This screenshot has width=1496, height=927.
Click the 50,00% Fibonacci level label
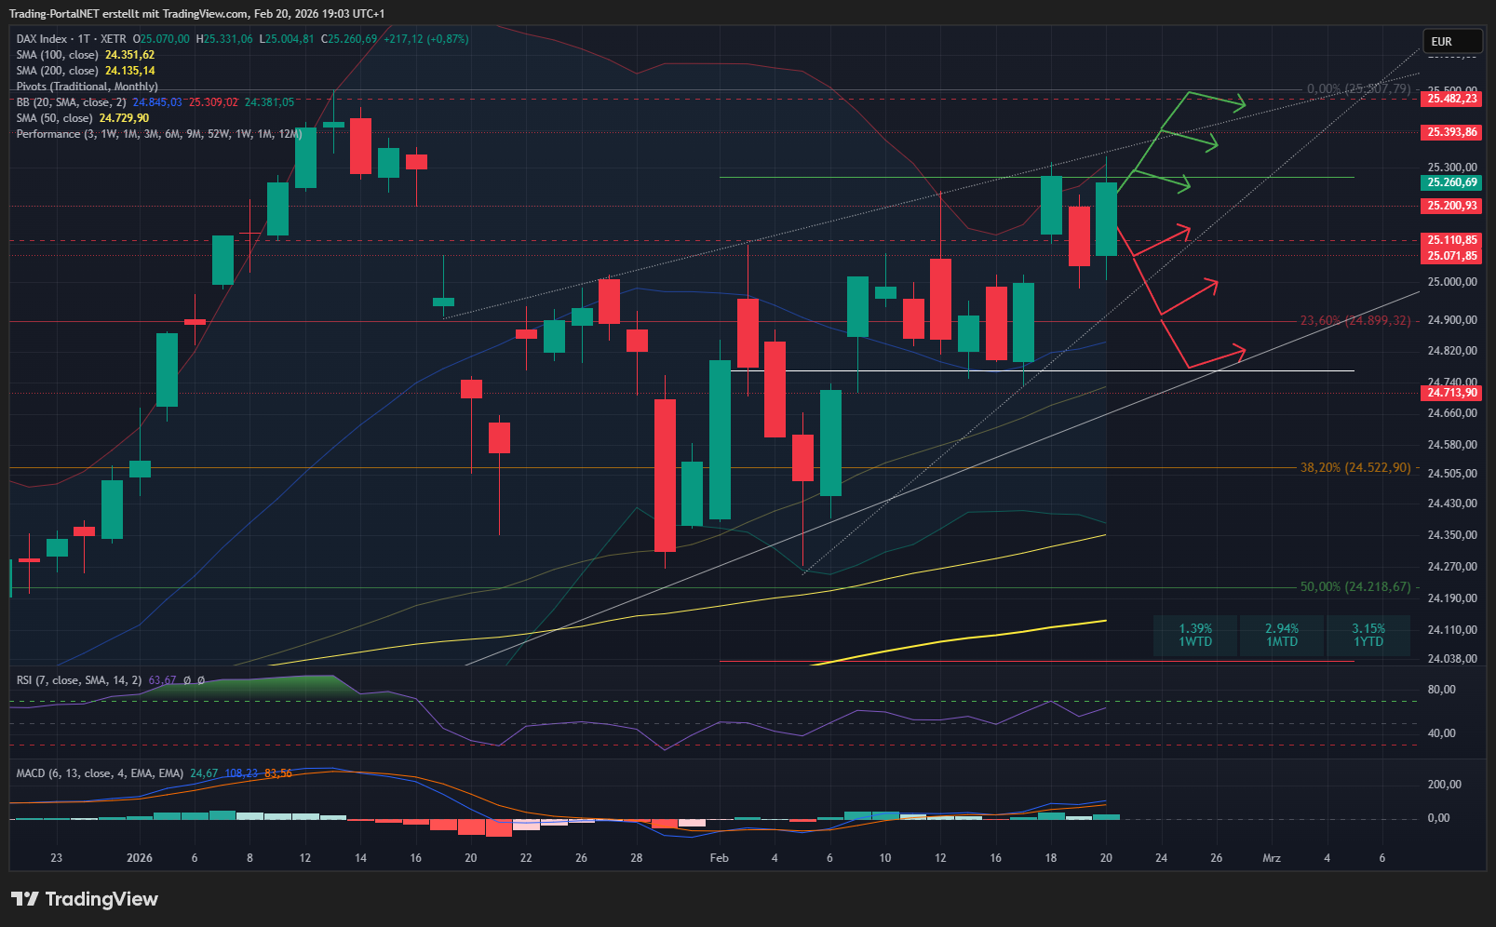coord(1354,587)
